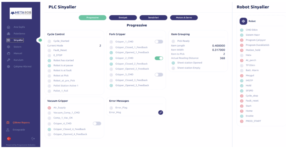Click the Error_Msg edit pencil icon
Viewport: 290px width, 150px height.
click(161, 112)
